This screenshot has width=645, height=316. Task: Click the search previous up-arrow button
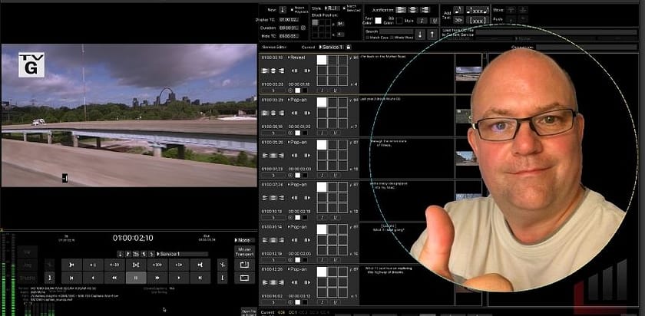coord(432,34)
